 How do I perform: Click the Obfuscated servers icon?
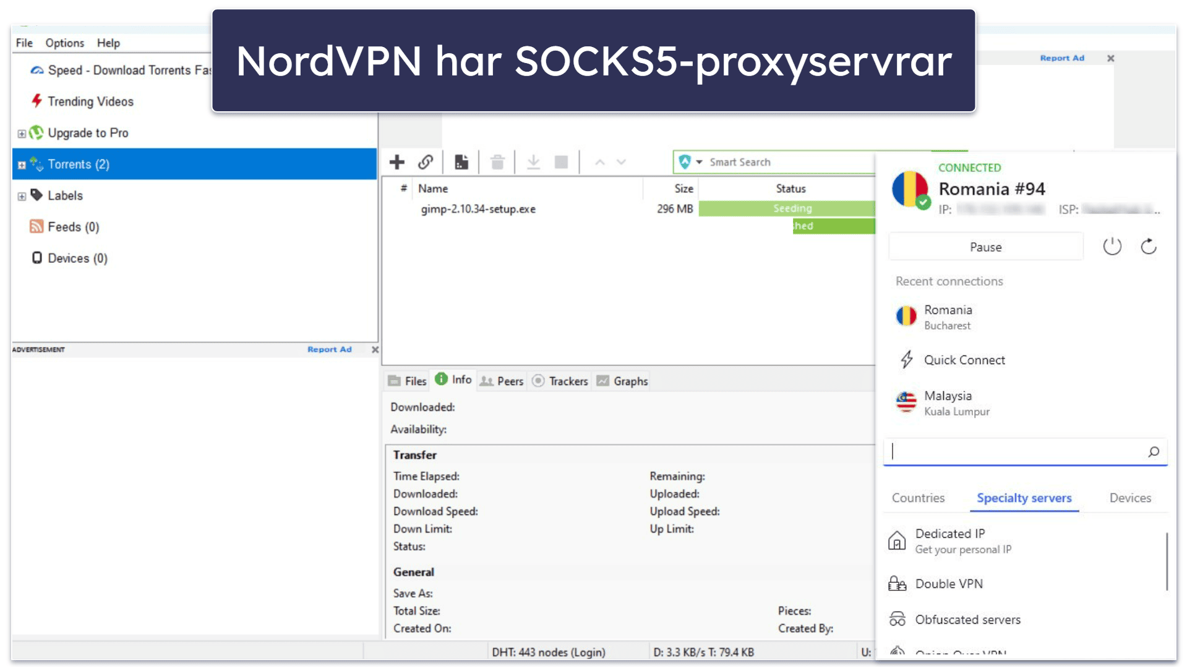[x=897, y=619]
